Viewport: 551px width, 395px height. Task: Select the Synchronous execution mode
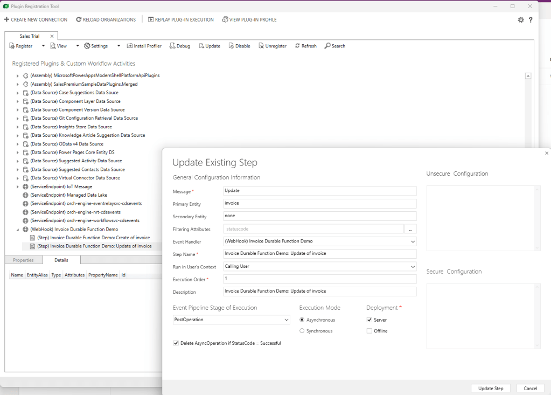[x=302, y=331]
